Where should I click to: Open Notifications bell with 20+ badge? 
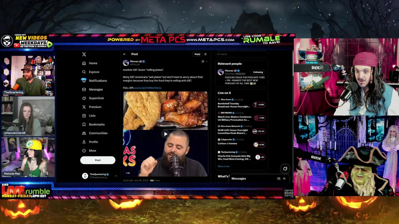(84, 80)
